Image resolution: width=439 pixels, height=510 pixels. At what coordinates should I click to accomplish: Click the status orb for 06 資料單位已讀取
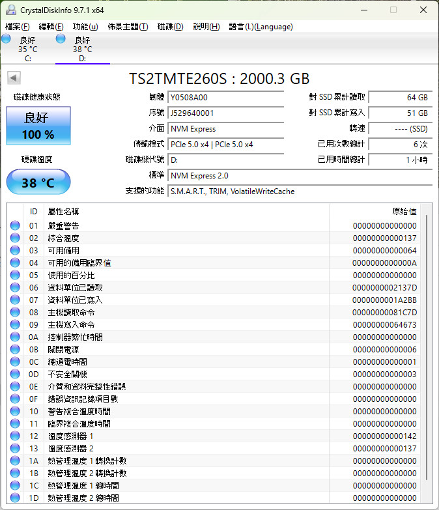pos(15,287)
